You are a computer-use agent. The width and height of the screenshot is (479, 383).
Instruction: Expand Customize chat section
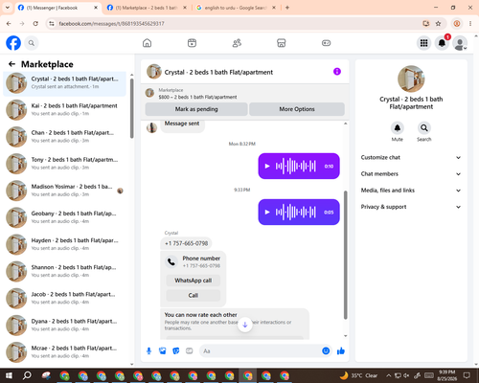tap(411, 157)
